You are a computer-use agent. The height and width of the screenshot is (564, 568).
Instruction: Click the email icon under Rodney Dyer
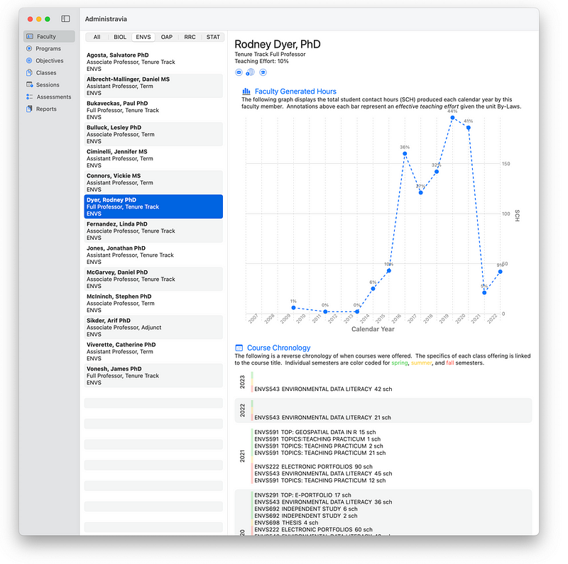(x=239, y=72)
